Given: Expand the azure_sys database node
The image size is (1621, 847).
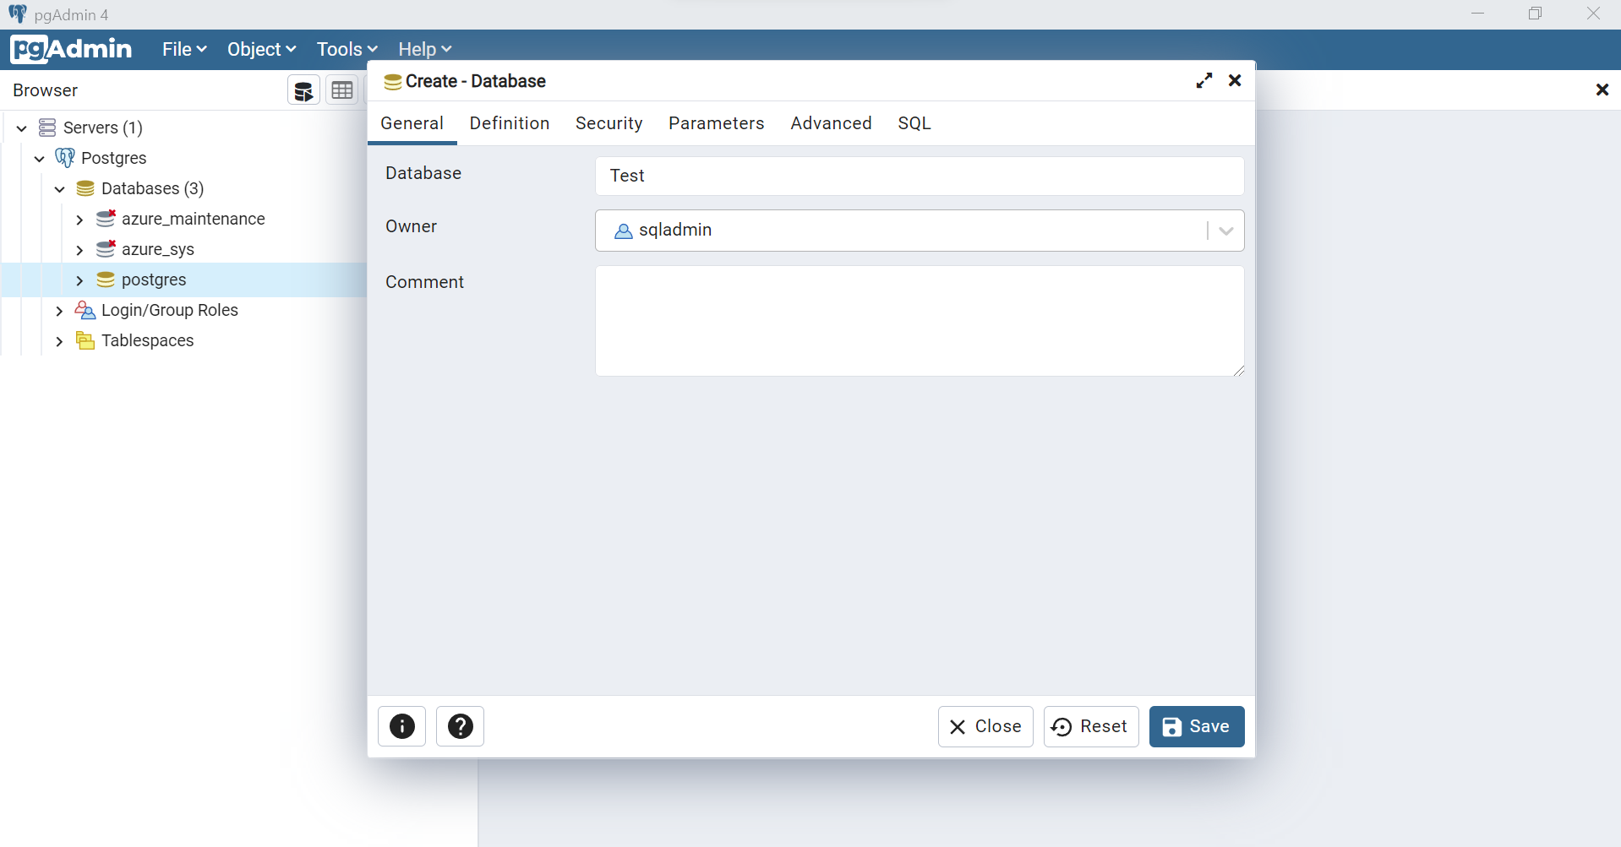Looking at the screenshot, I should click(x=79, y=250).
